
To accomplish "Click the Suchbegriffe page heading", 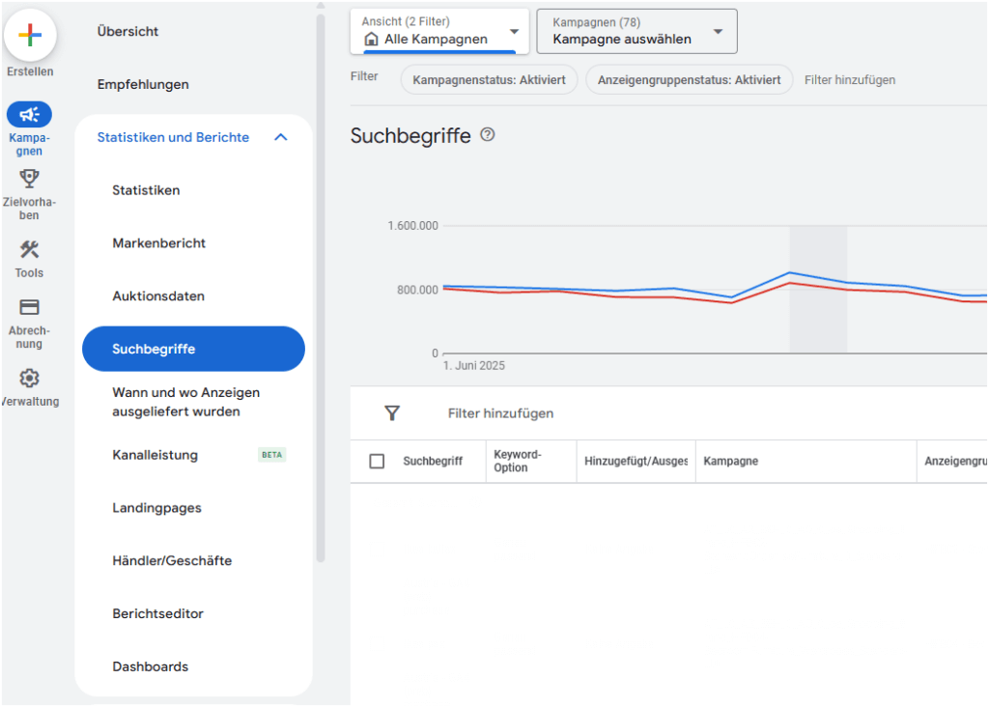I will 410,135.
